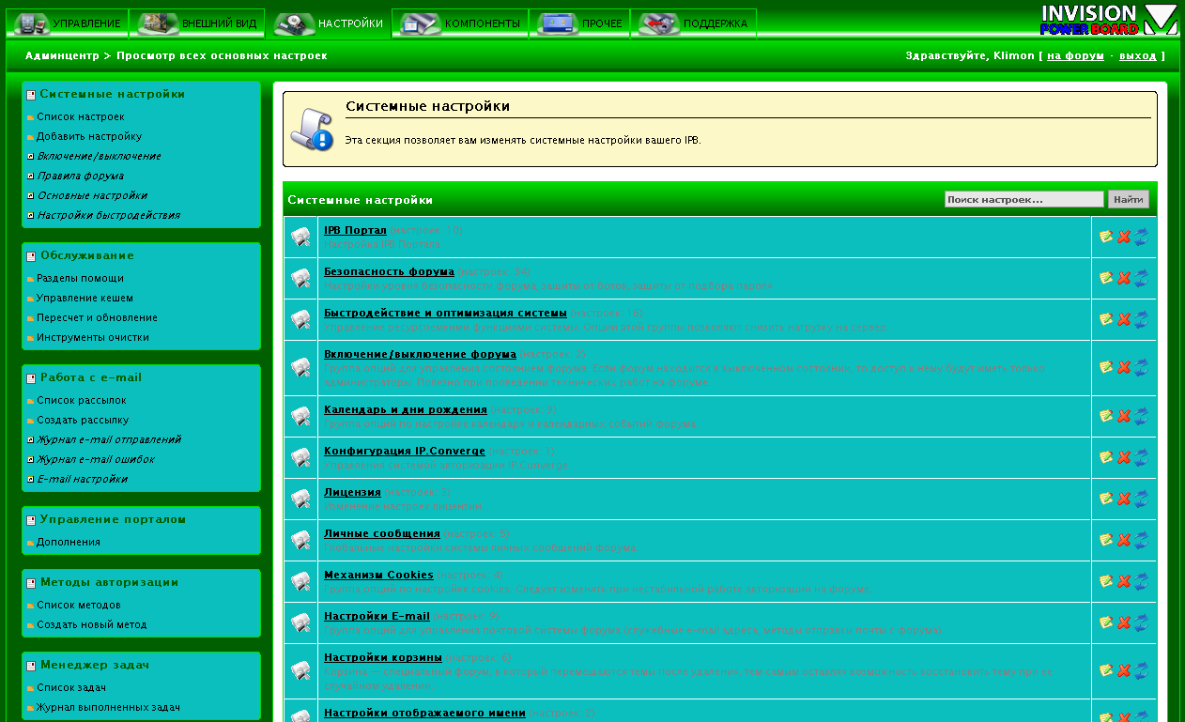The width and height of the screenshot is (1185, 722).
Task: Collapse the Системные настройки sidebar section
Action: pos(31,95)
